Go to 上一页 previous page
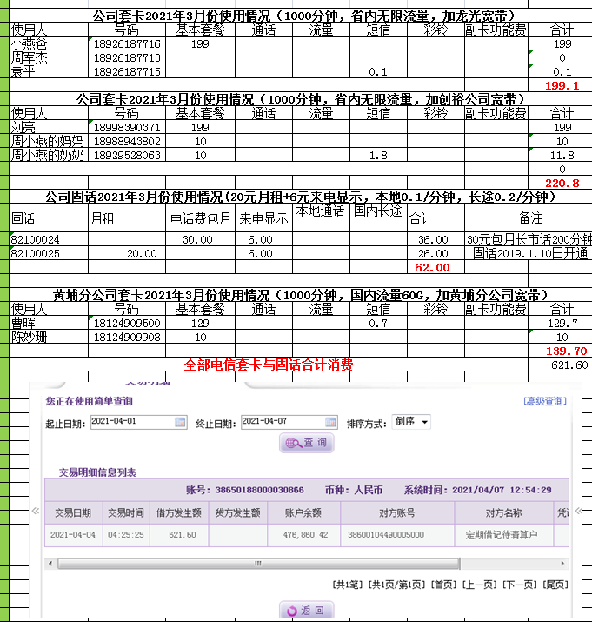Image resolution: width=592 pixels, height=622 pixels. (481, 585)
